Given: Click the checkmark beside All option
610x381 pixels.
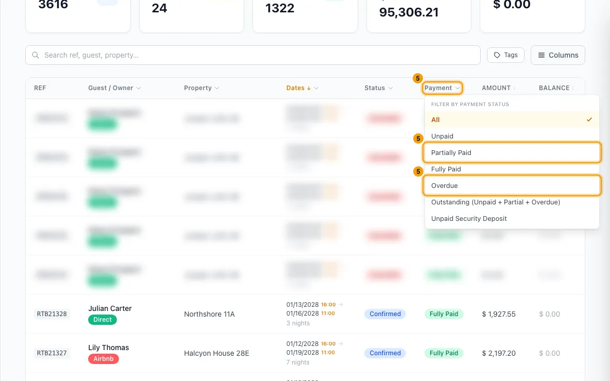Looking at the screenshot, I should 589,120.
